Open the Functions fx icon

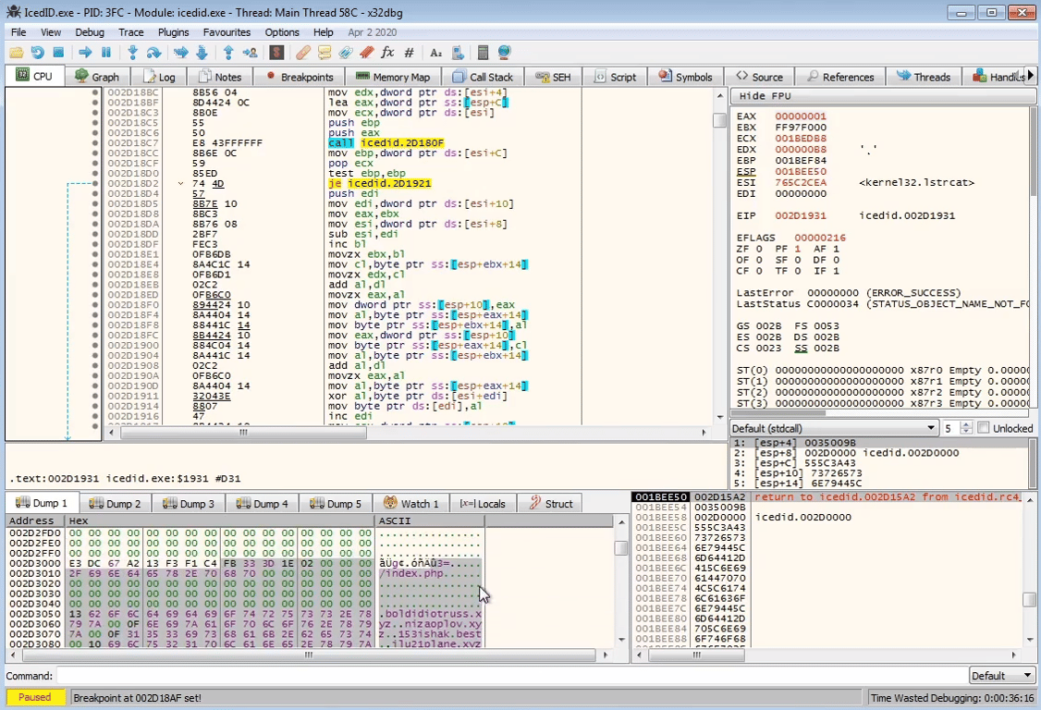point(387,53)
